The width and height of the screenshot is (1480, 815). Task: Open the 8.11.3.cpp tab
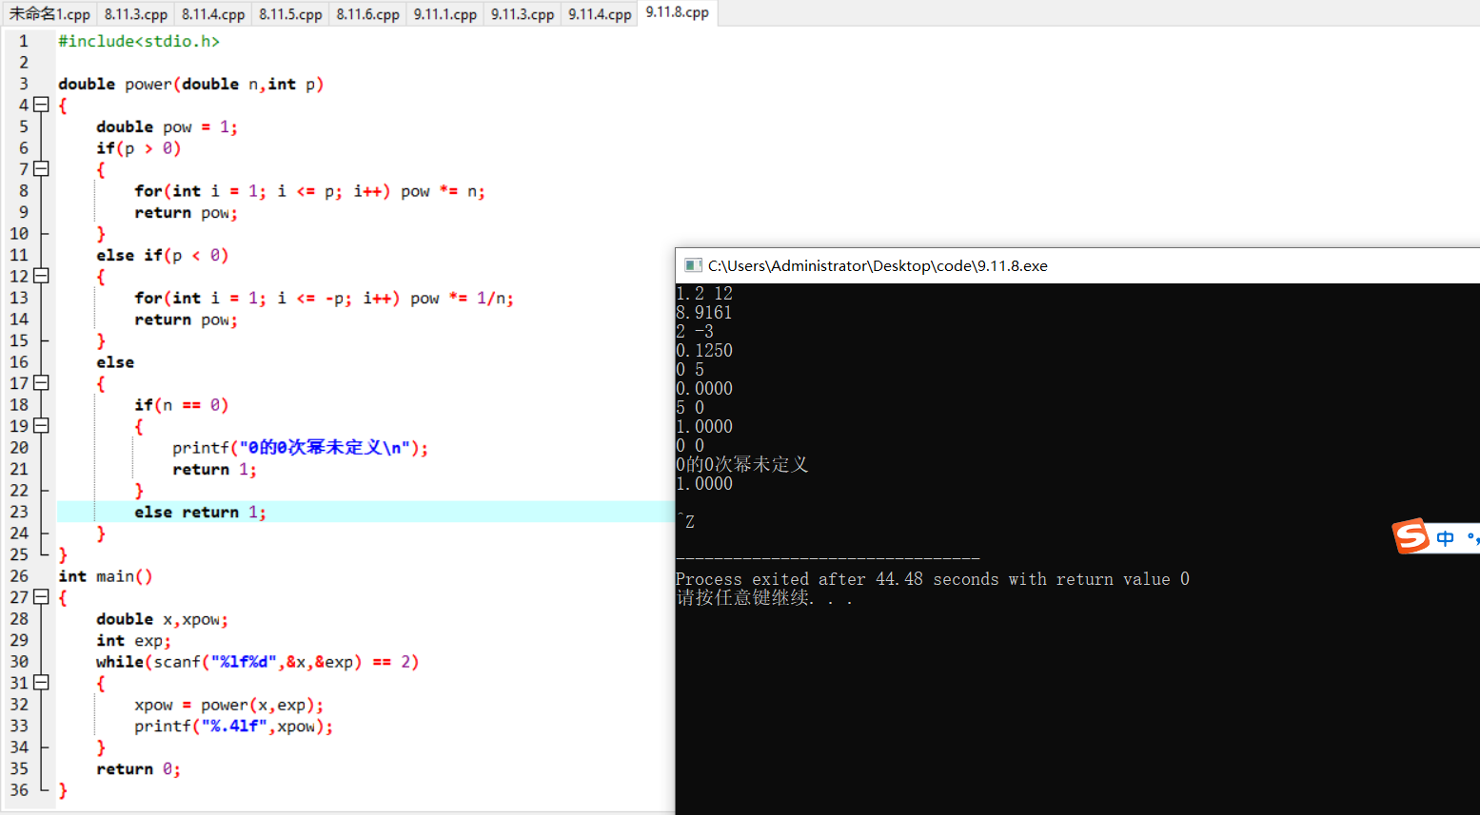(x=135, y=14)
